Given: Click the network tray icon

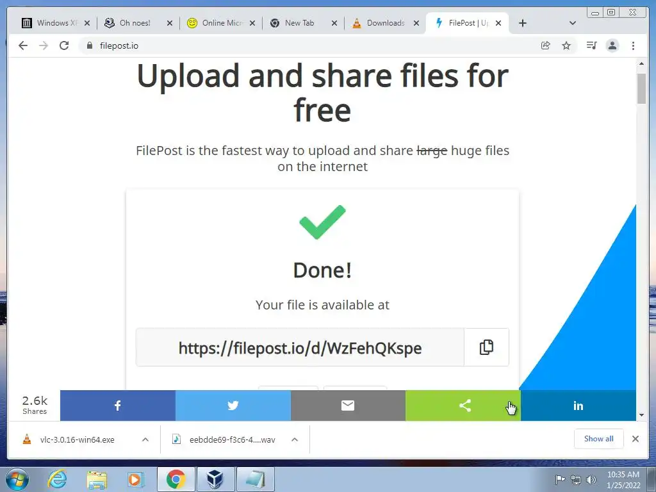Looking at the screenshot, I should click(x=576, y=480).
